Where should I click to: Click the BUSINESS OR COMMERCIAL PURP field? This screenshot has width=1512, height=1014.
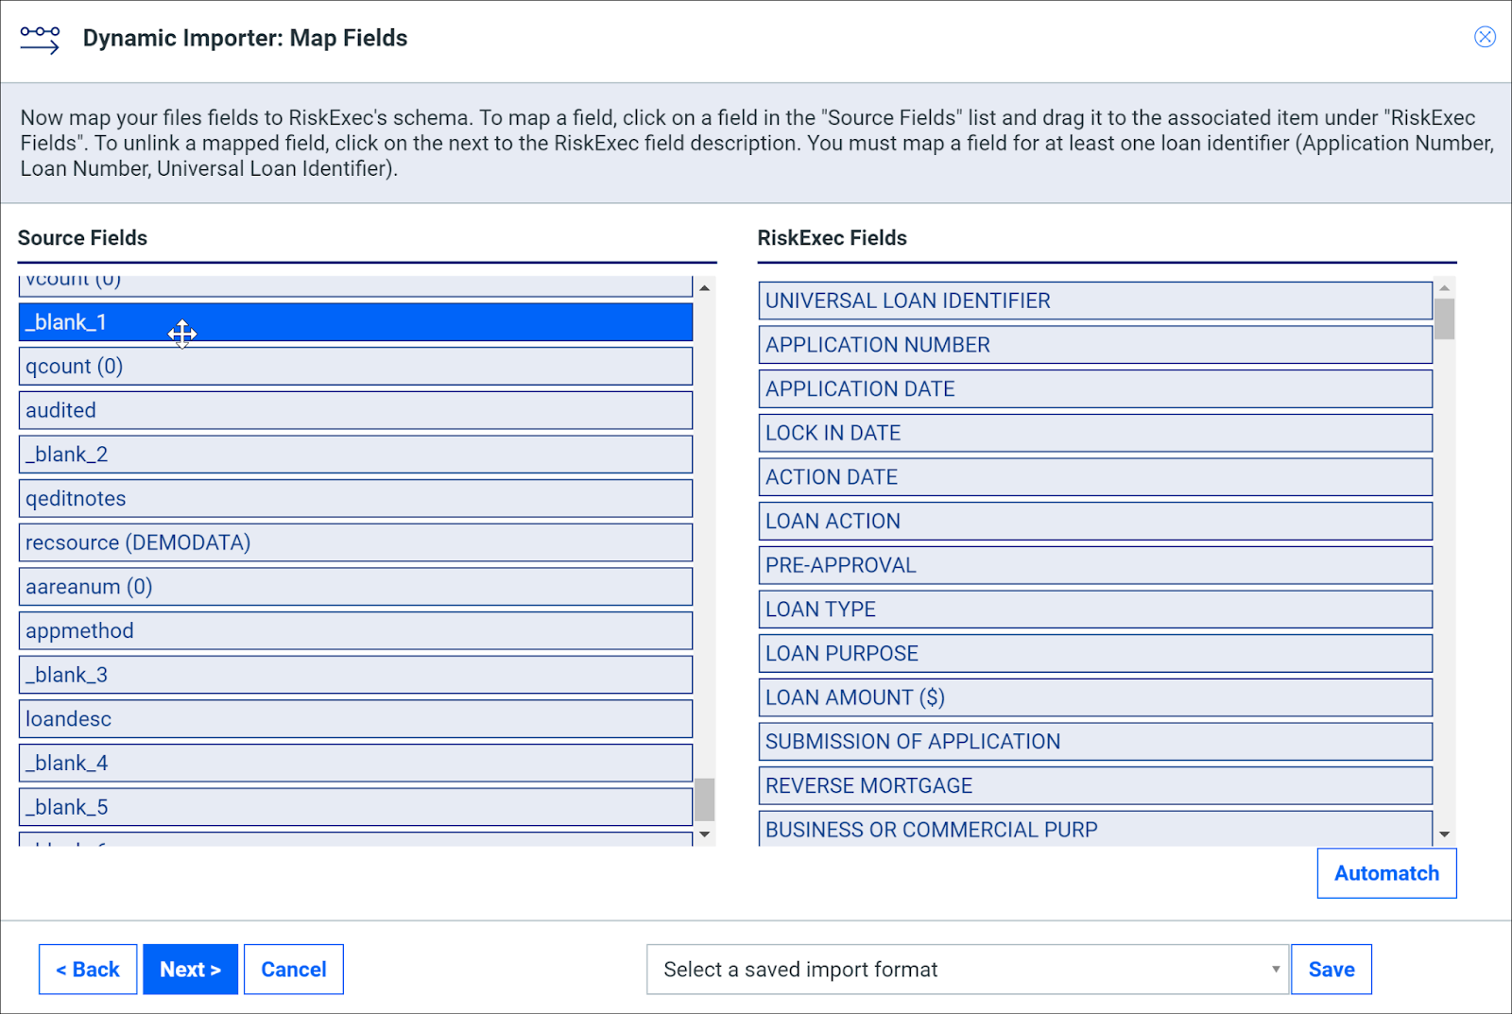pyautogui.click(x=1095, y=829)
